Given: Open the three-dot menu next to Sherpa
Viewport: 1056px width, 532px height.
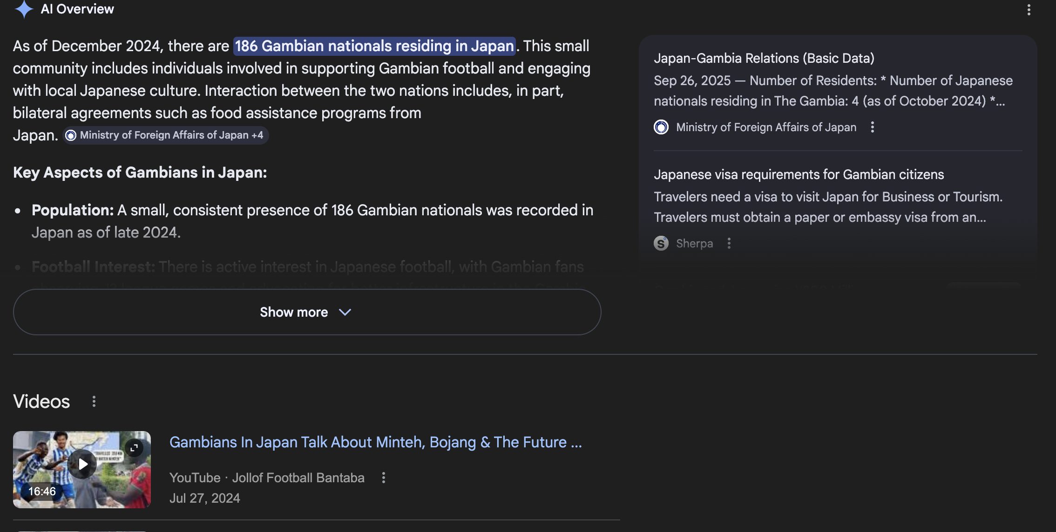Looking at the screenshot, I should 729,243.
